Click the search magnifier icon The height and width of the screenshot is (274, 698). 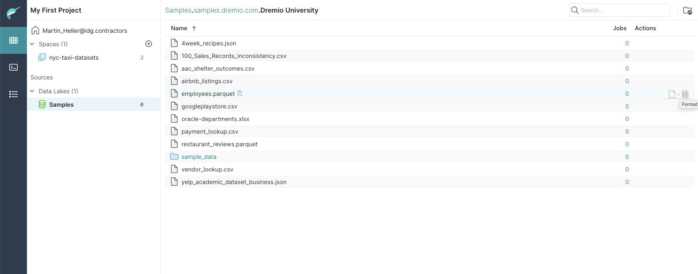pyautogui.click(x=575, y=10)
